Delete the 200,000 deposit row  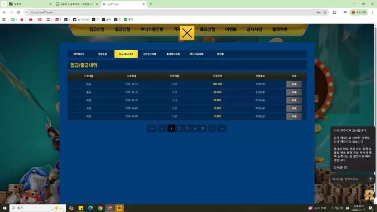point(294,84)
